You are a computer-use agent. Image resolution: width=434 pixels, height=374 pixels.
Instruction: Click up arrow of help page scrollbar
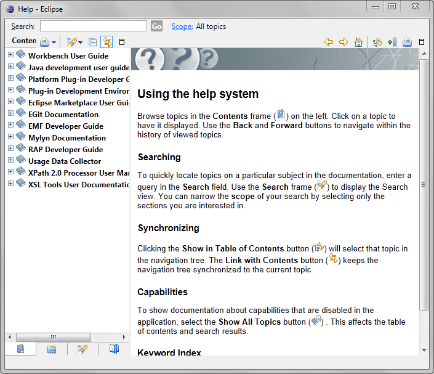[424, 54]
